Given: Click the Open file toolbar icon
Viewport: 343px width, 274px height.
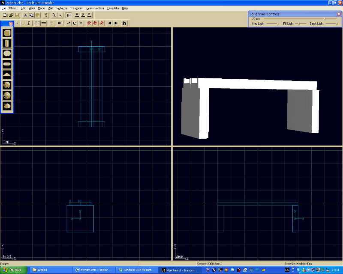Looking at the screenshot, I should pyautogui.click(x=11, y=15).
